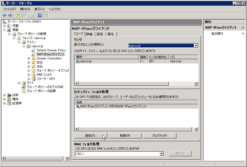Toggle the show/hide action pane icon

46,15
